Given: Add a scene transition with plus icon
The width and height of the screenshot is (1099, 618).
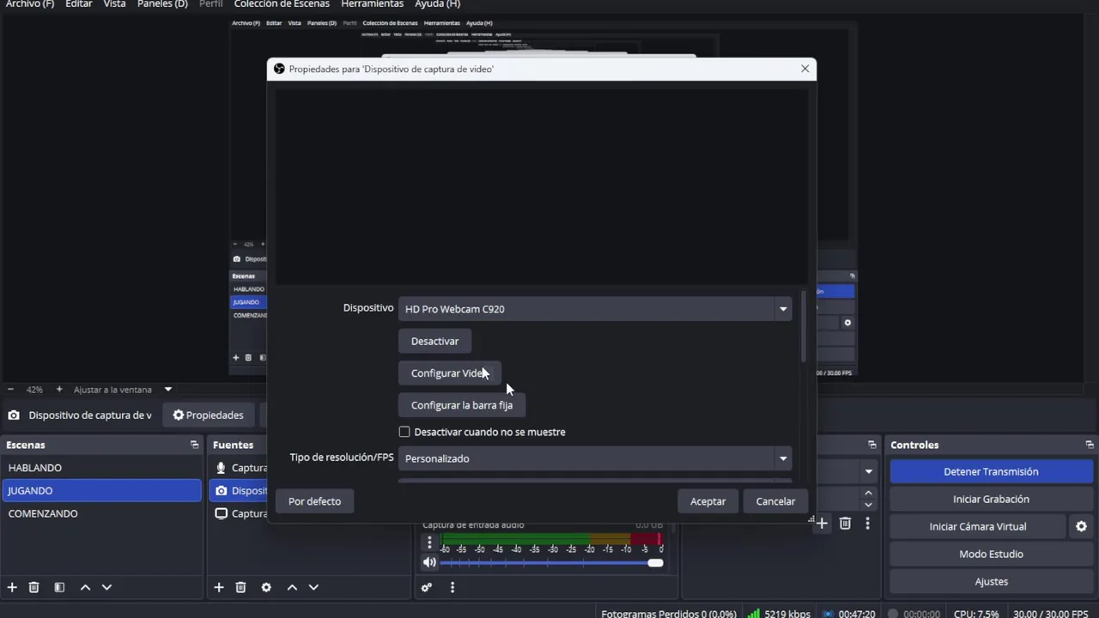Looking at the screenshot, I should coord(822,523).
